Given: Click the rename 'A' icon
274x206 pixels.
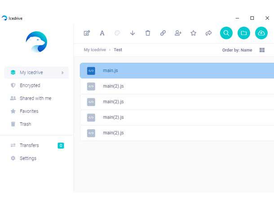Looking at the screenshot, I should coord(102,33).
